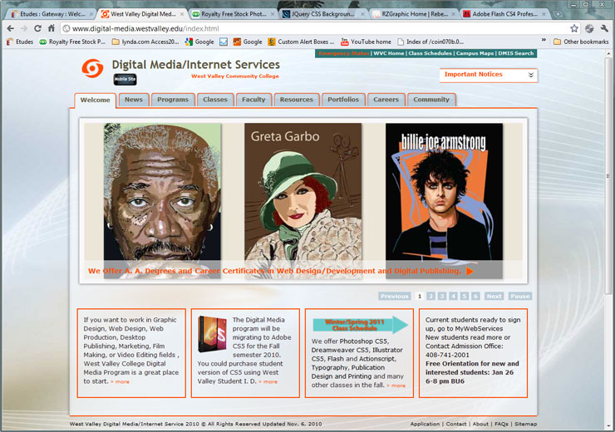Open the second Google bookmark with the orange icon
Screen dimensions: 615x432
[x=248, y=42]
